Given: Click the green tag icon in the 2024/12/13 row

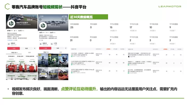Looking at the screenshot, I should 129,73.
